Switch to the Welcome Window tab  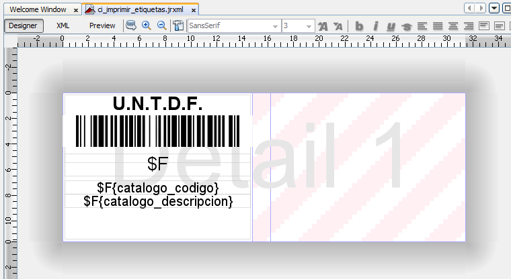(38, 10)
